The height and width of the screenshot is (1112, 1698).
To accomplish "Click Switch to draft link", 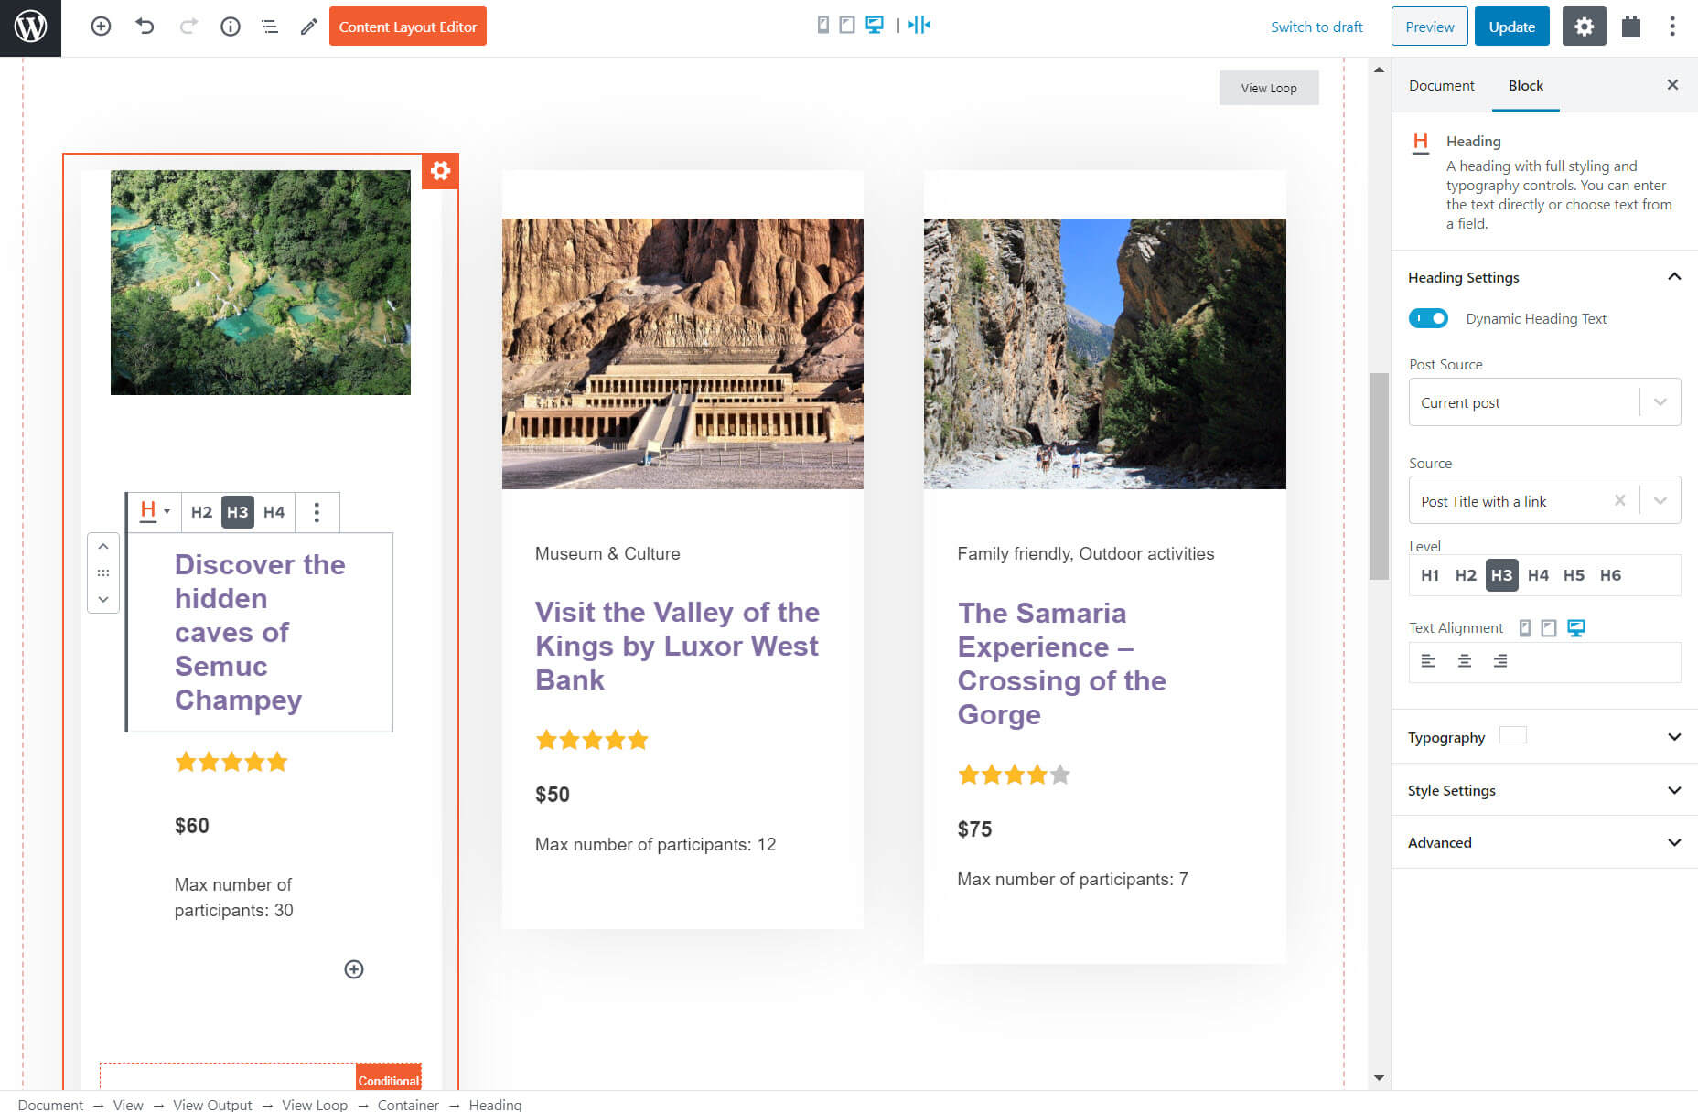I will pyautogui.click(x=1316, y=27).
